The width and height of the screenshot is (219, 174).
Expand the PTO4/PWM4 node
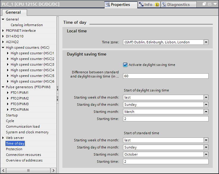coord(8,110)
